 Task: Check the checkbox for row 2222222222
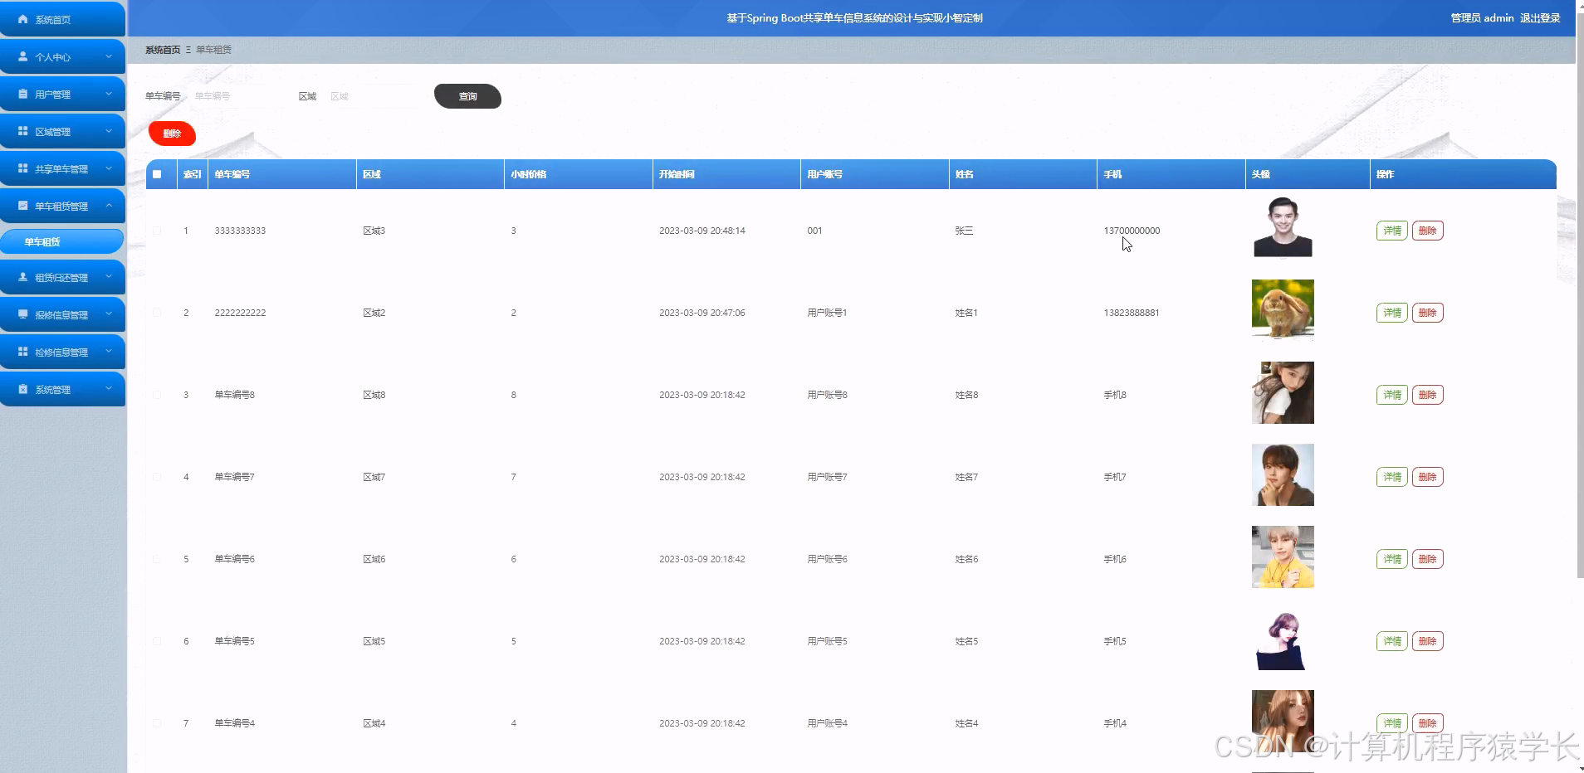coord(157,313)
